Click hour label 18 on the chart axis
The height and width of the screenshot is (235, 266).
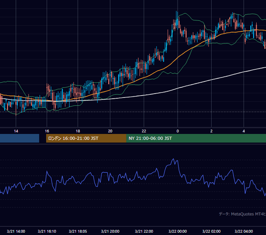point(78,131)
